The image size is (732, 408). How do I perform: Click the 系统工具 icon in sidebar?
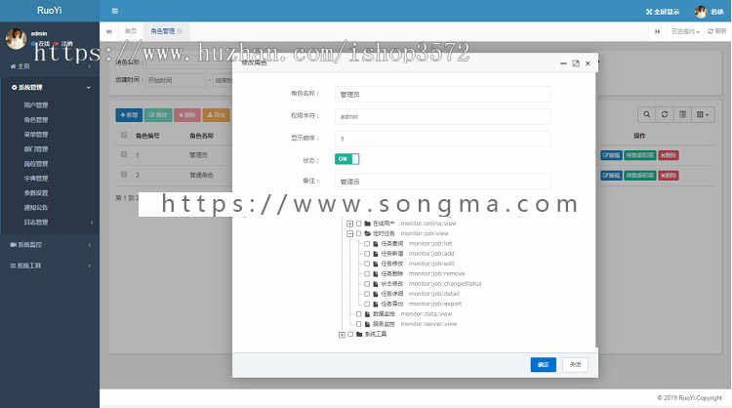(x=13, y=265)
